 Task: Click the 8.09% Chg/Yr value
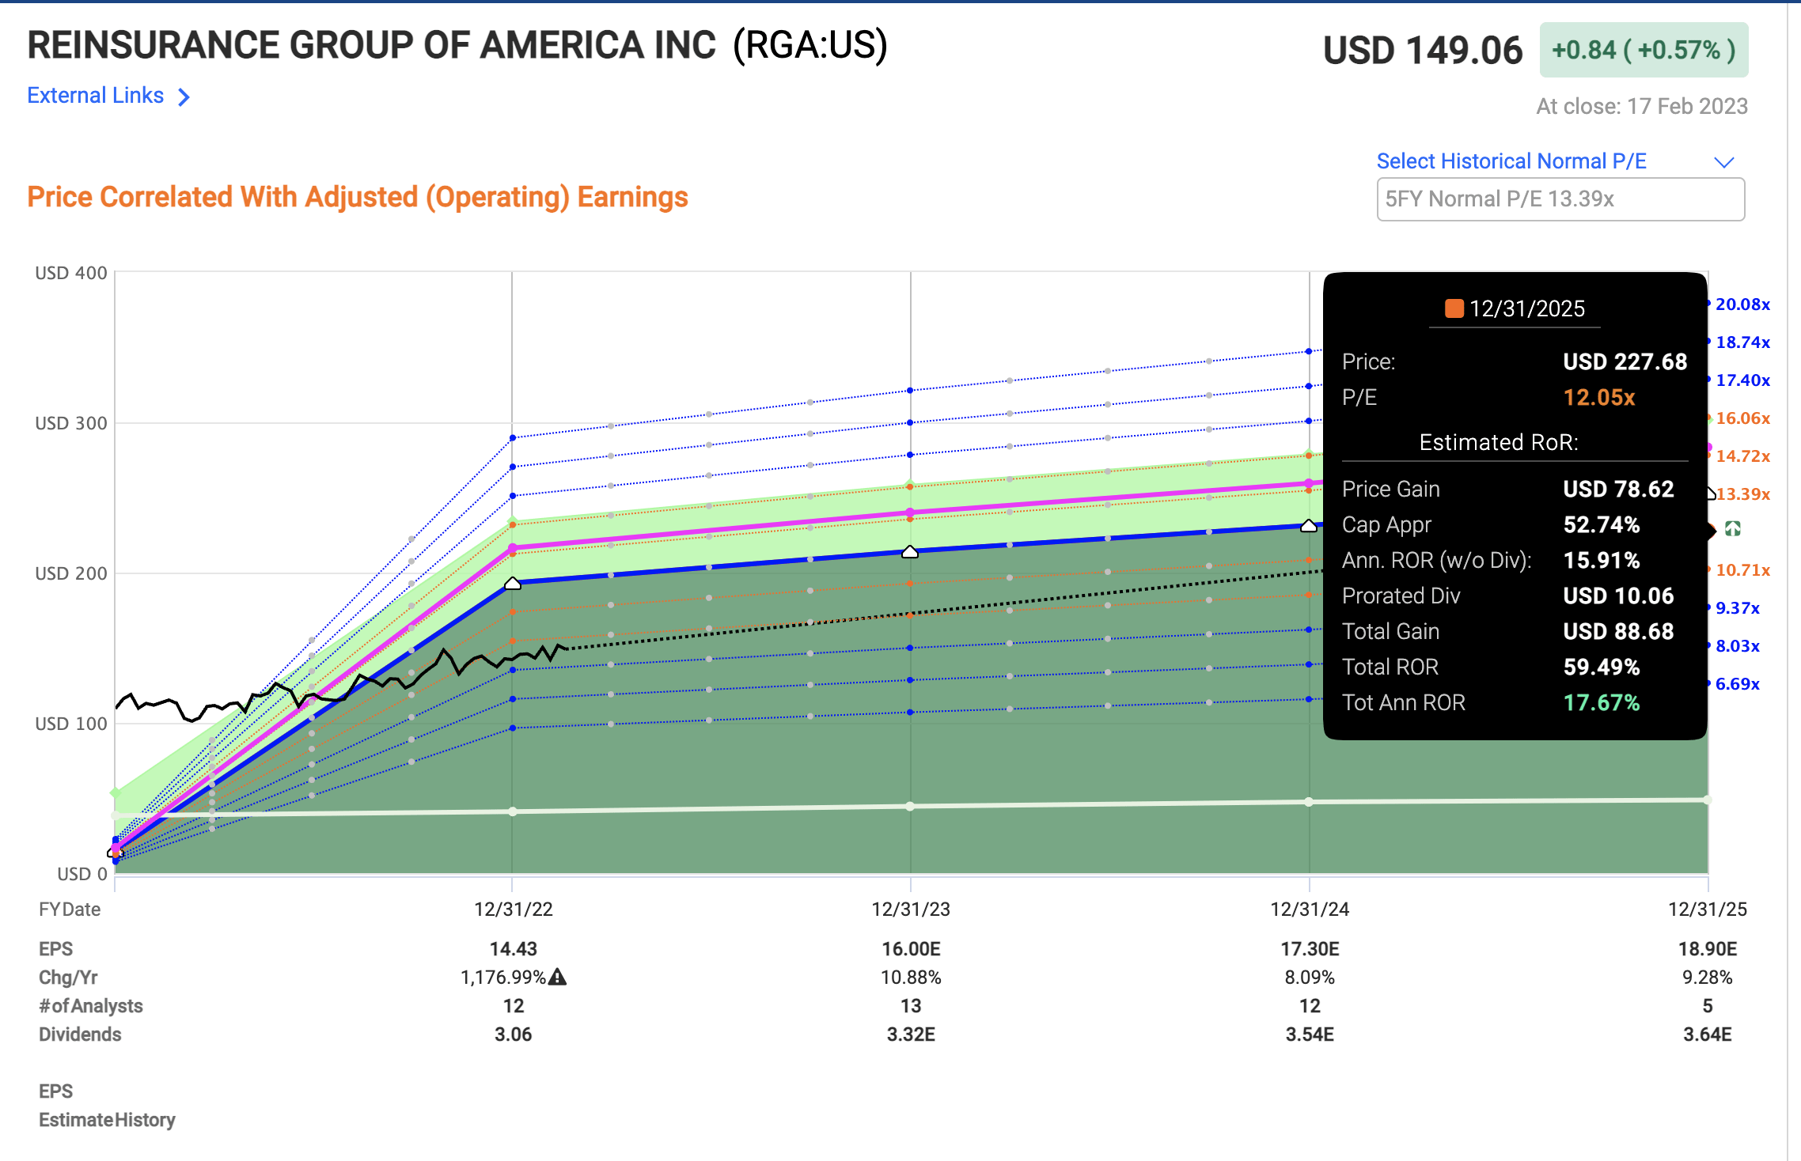click(x=1310, y=978)
